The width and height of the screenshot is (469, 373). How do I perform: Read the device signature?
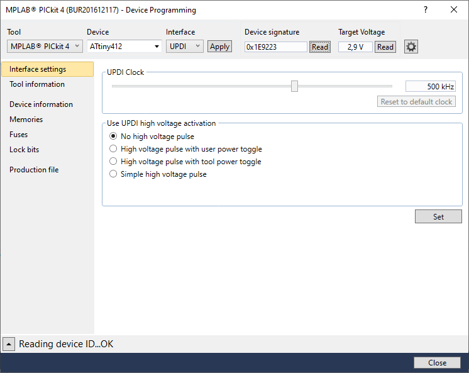coord(320,47)
